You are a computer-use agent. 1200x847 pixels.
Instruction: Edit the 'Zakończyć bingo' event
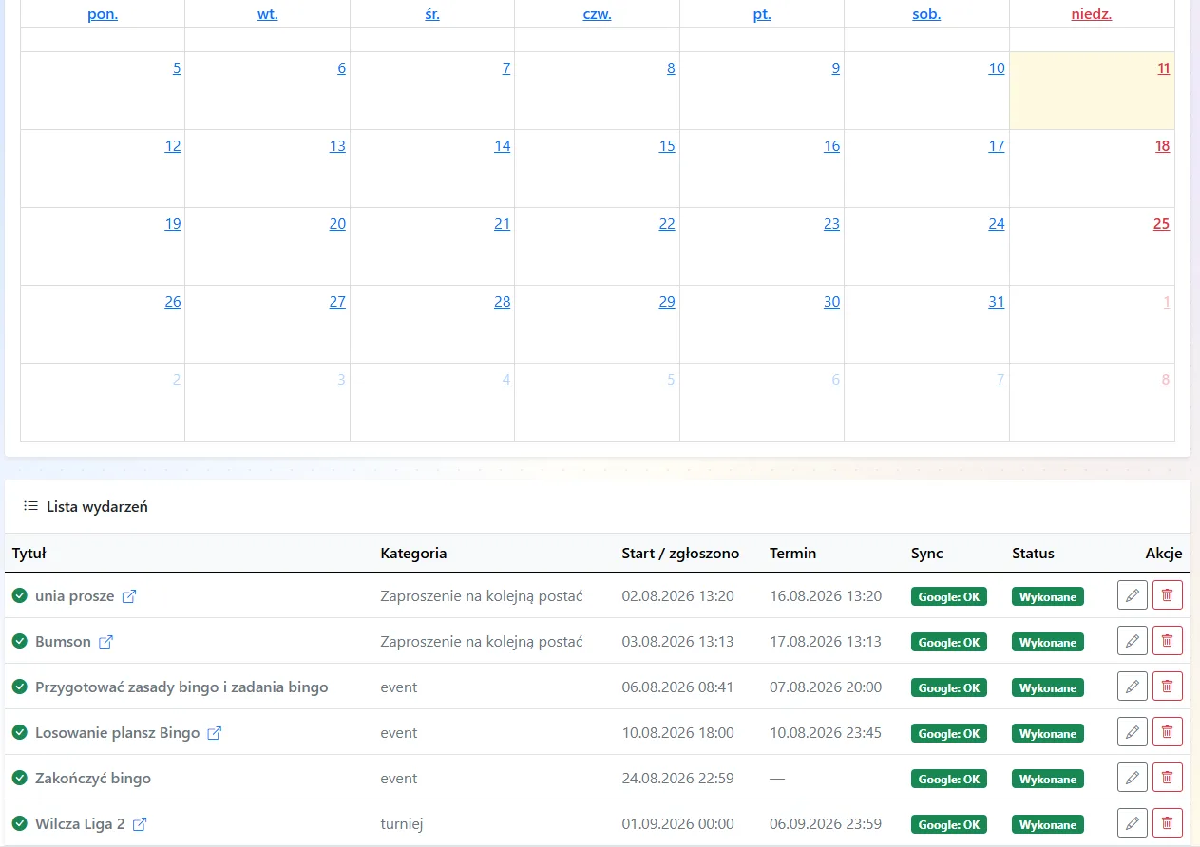[x=1132, y=779]
